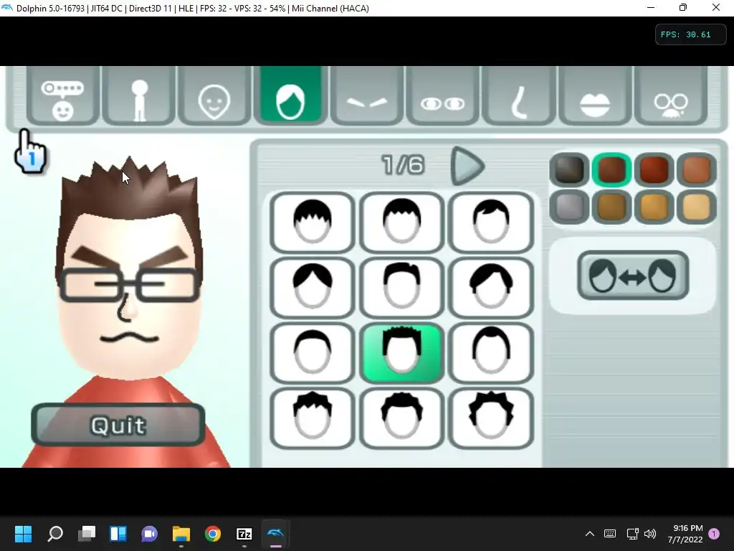This screenshot has height=551, width=734.
Task: Pick the selected dark brown hair color
Action: tap(611, 169)
